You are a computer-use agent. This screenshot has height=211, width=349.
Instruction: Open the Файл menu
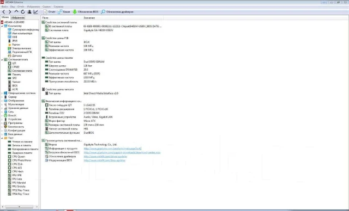4,7
